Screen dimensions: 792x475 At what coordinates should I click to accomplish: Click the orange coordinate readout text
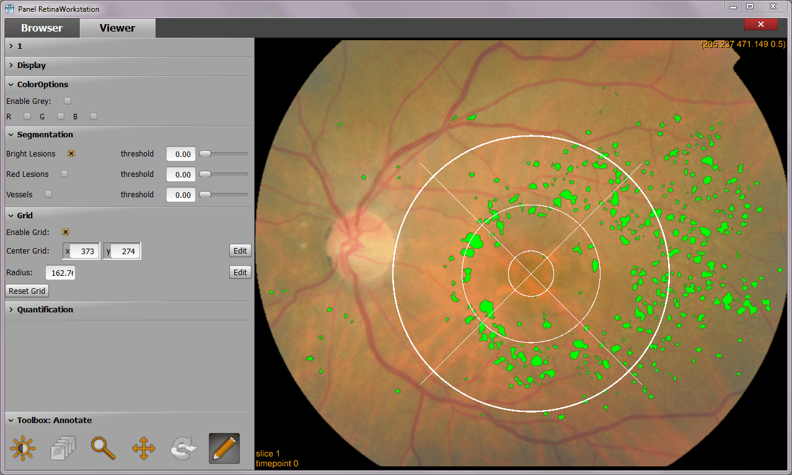[743, 45]
